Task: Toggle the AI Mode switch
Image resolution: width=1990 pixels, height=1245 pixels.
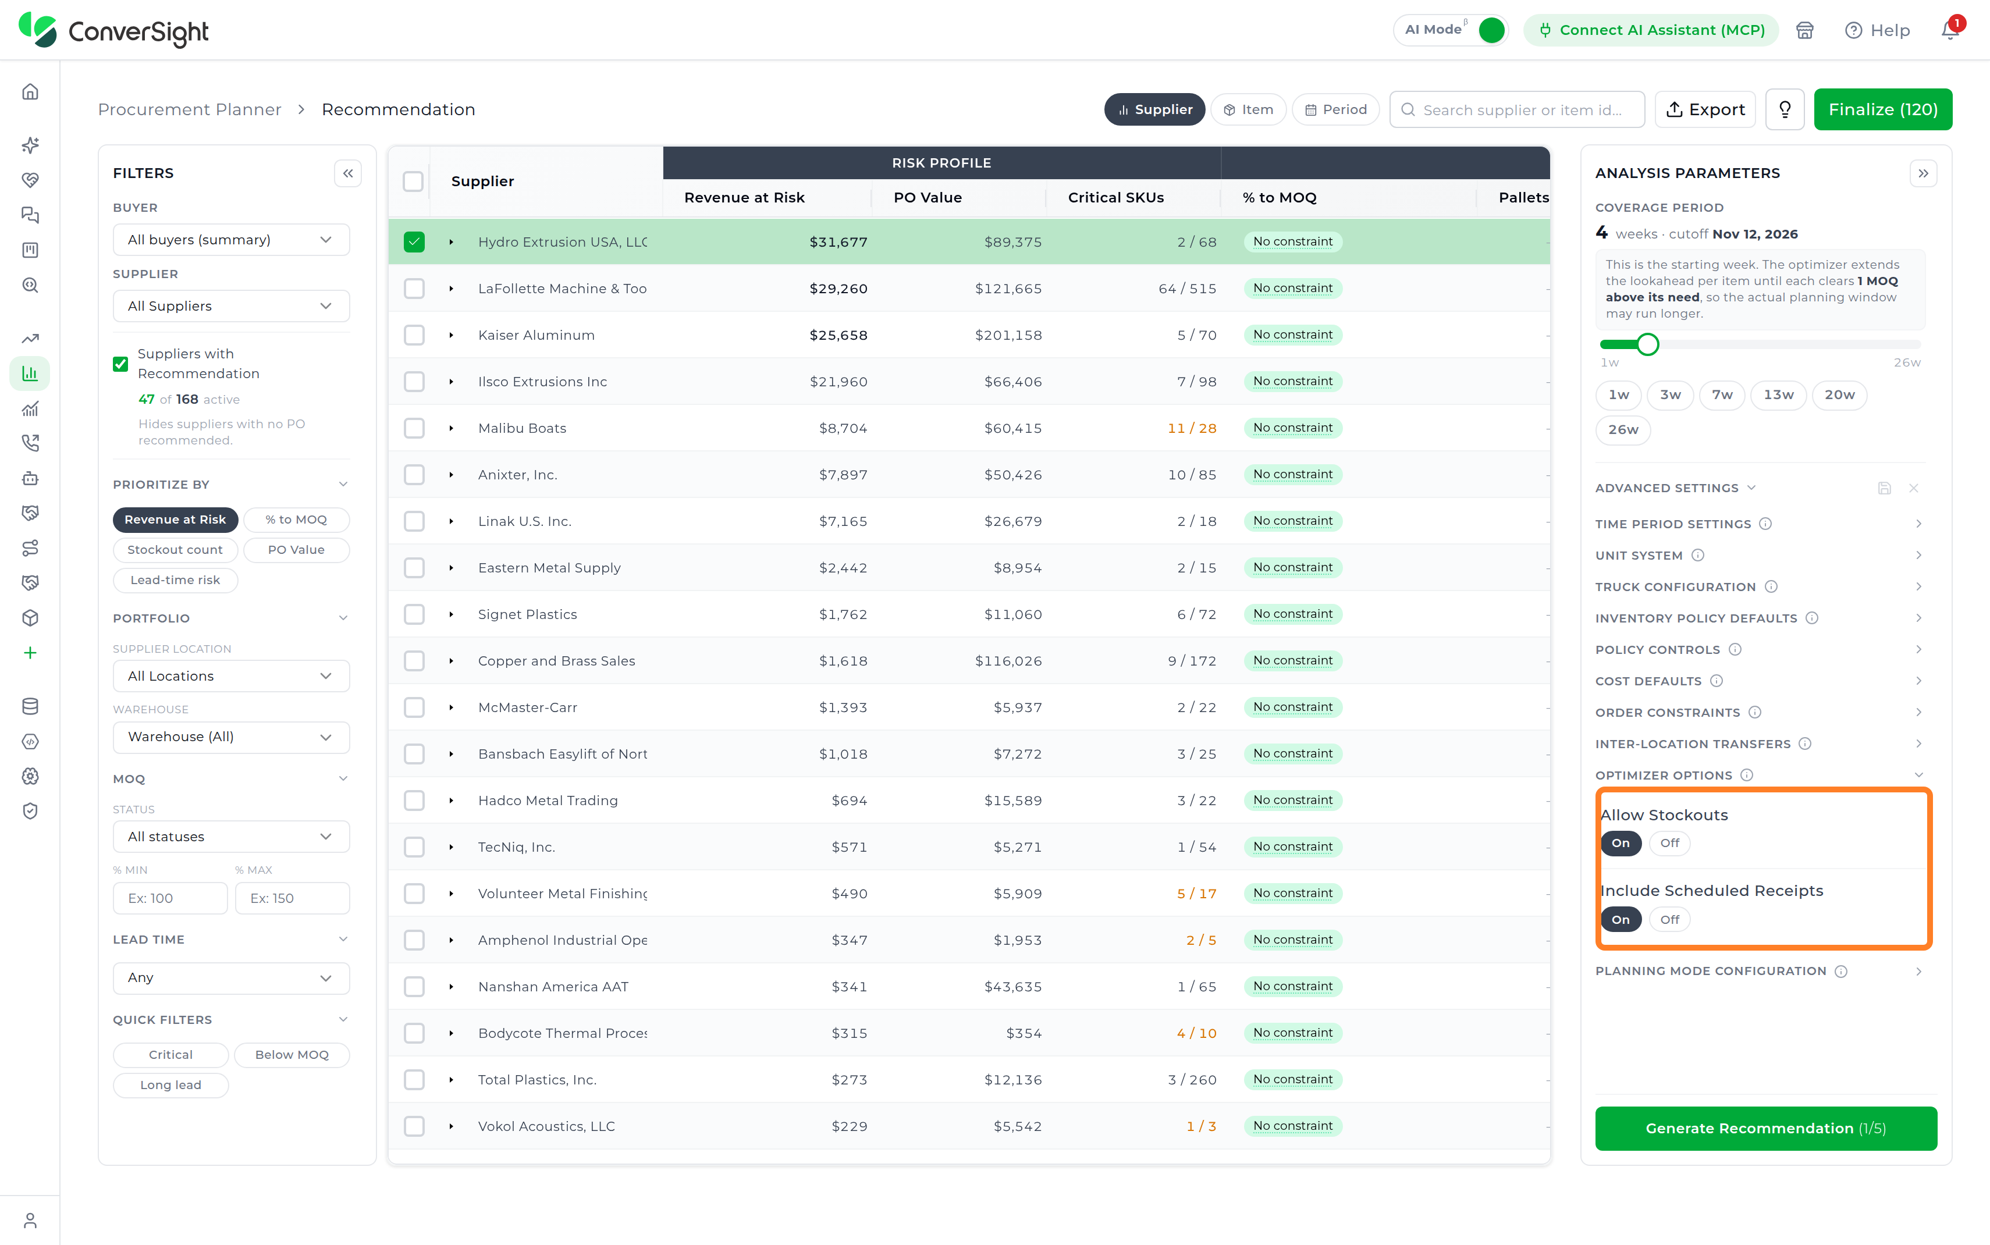Action: pos(1491,30)
